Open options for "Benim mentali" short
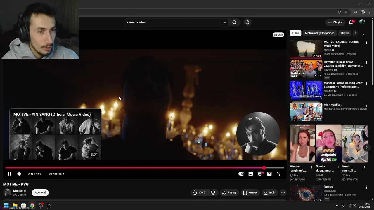This screenshot has width=374, height=210. tap(364, 168)
